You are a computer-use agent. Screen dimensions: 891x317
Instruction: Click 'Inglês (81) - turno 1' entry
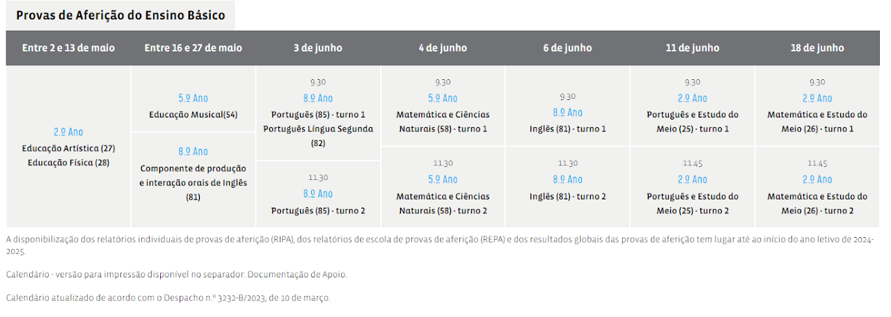[567, 129]
